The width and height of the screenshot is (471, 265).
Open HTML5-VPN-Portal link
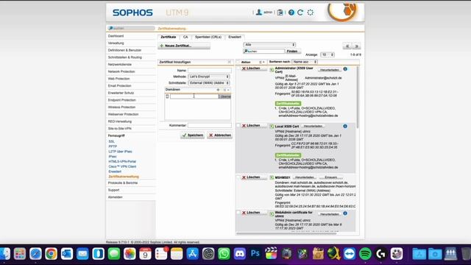(x=122, y=161)
